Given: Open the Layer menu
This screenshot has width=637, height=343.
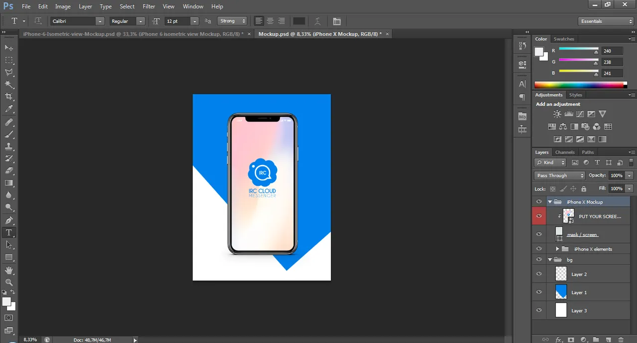Looking at the screenshot, I should [x=85, y=6].
